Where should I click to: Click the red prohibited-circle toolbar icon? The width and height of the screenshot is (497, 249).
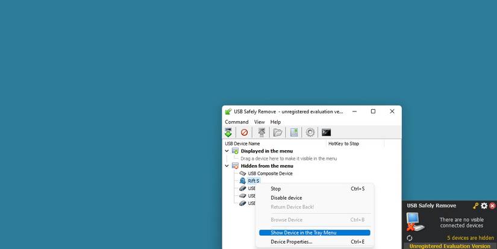(244, 132)
